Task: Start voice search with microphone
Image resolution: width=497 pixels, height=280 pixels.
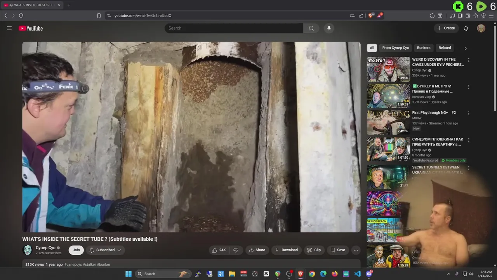Action: pos(329,28)
